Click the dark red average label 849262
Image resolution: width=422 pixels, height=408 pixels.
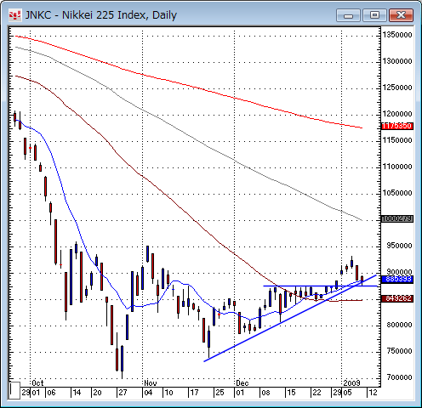click(x=397, y=298)
